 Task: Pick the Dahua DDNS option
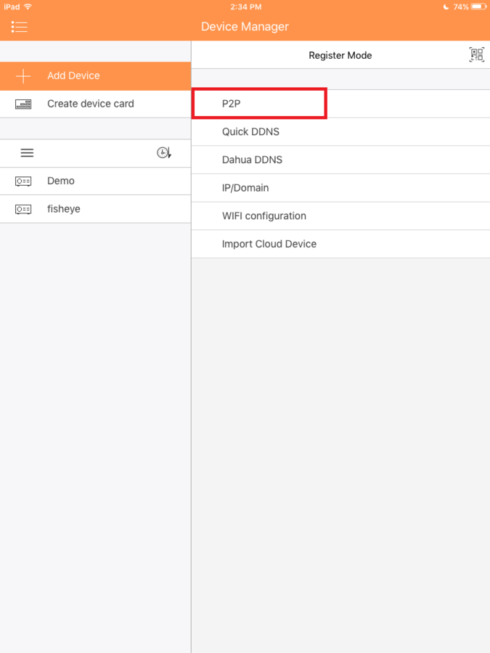[x=252, y=160]
